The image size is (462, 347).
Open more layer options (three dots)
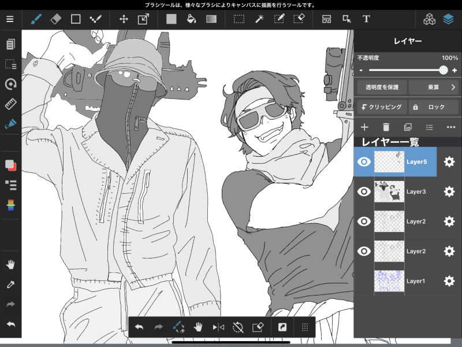[x=451, y=127]
